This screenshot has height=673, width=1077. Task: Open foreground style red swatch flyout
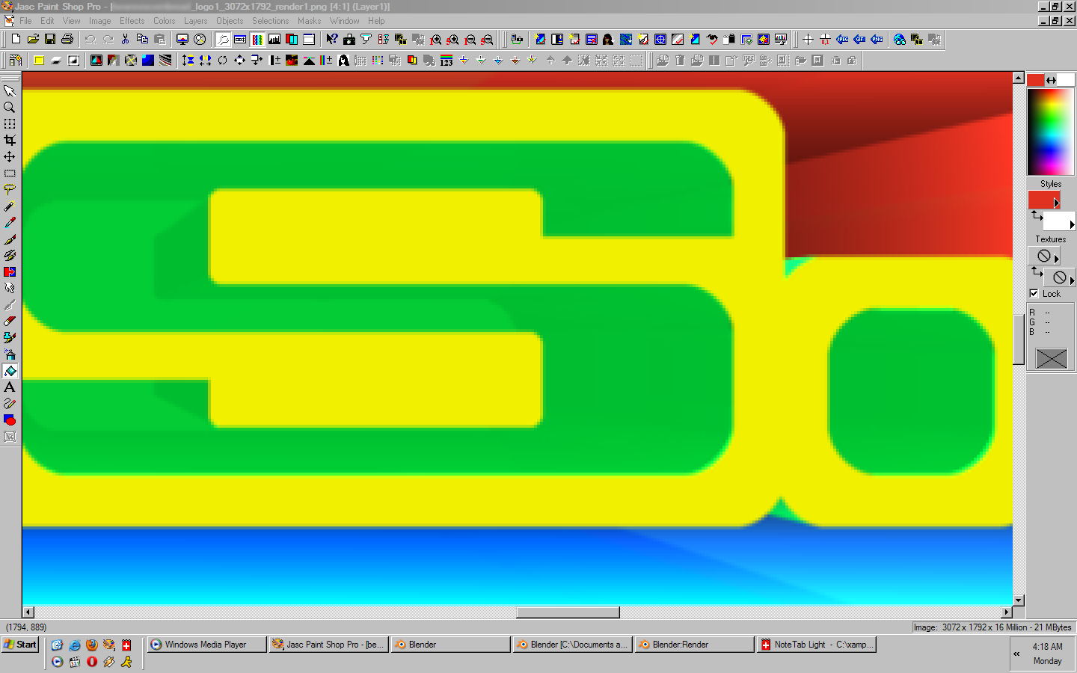click(x=1056, y=203)
